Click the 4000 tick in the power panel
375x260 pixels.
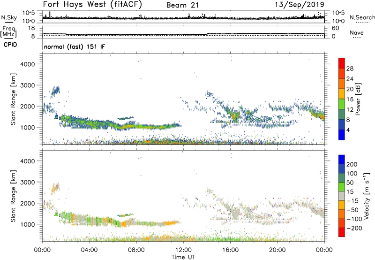pyautogui.click(x=28, y=64)
